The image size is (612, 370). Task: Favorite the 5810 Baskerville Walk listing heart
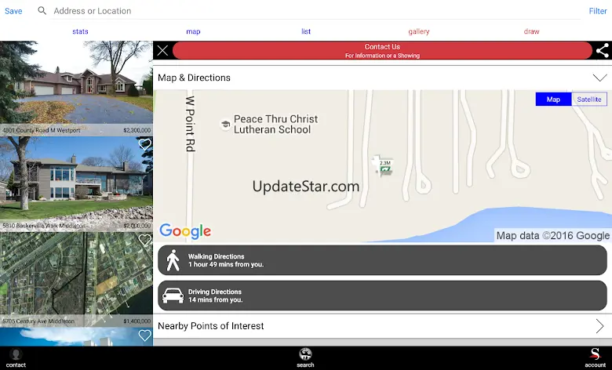(145, 144)
